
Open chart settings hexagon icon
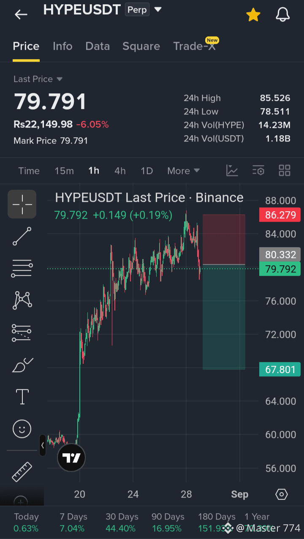tap(282, 494)
